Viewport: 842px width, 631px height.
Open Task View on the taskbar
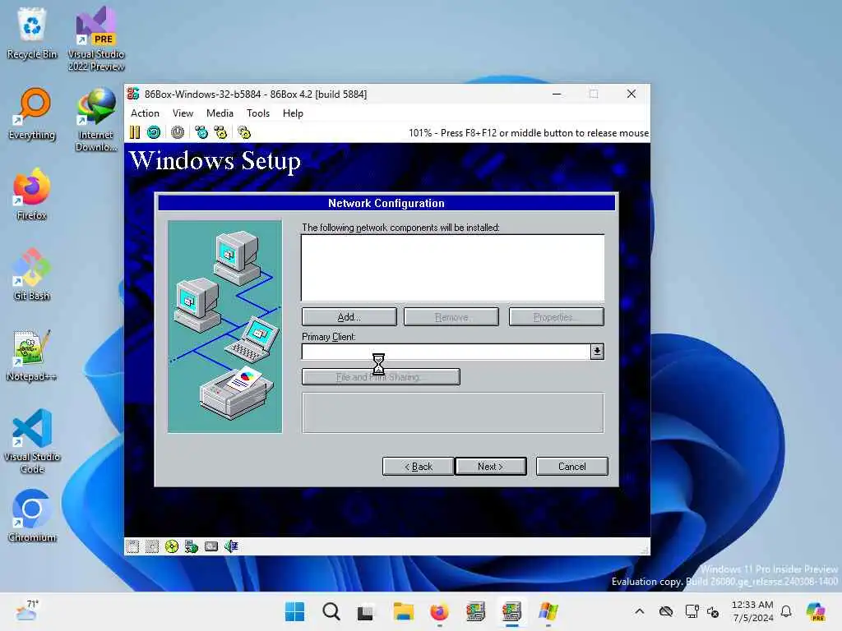366,611
